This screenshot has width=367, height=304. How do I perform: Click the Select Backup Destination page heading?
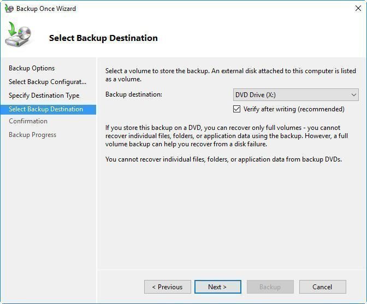103,38
